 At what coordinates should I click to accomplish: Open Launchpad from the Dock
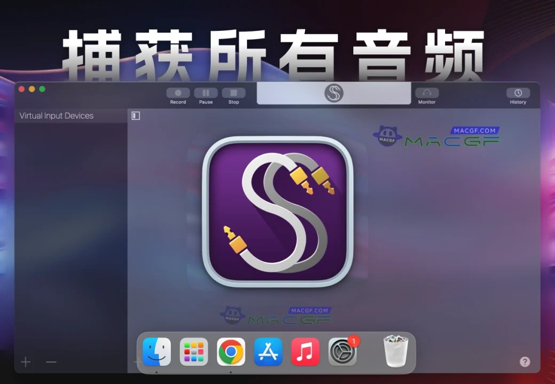click(193, 351)
